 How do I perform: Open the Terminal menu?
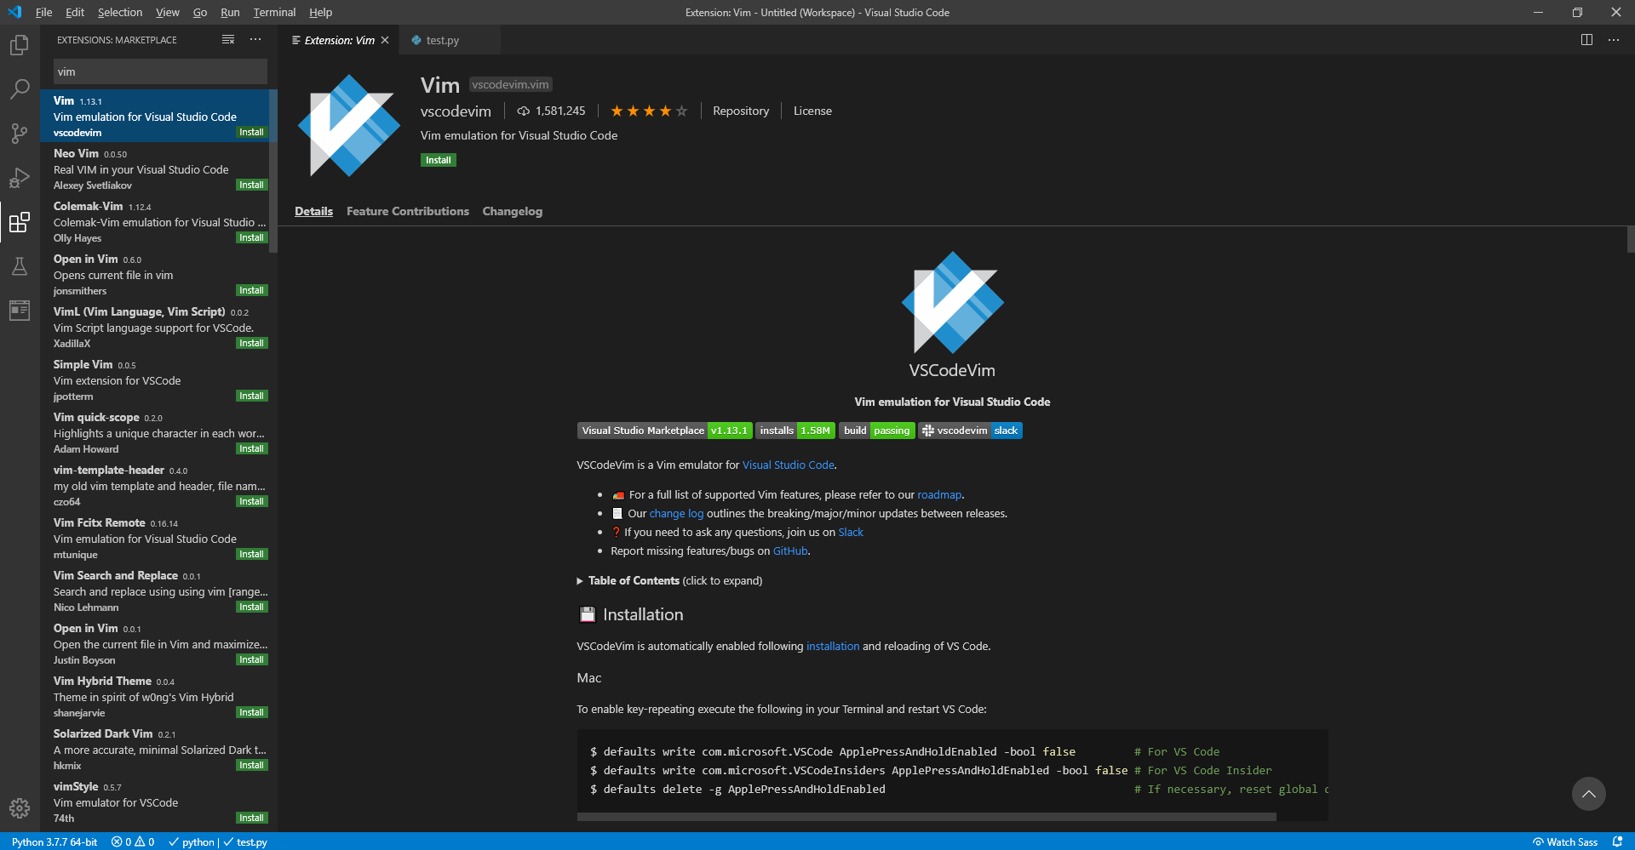pyautogui.click(x=274, y=12)
